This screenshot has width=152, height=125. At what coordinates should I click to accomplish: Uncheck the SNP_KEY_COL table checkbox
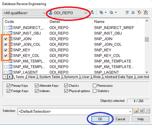point(6,56)
